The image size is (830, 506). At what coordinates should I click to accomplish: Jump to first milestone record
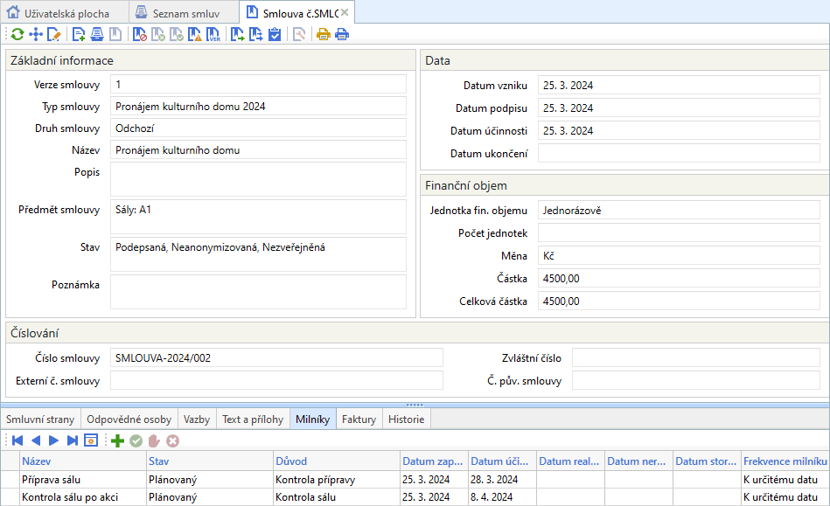(x=17, y=440)
